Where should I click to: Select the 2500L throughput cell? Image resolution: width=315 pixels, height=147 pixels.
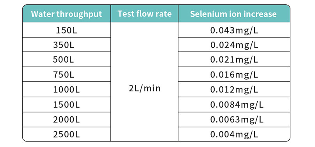point(66,135)
